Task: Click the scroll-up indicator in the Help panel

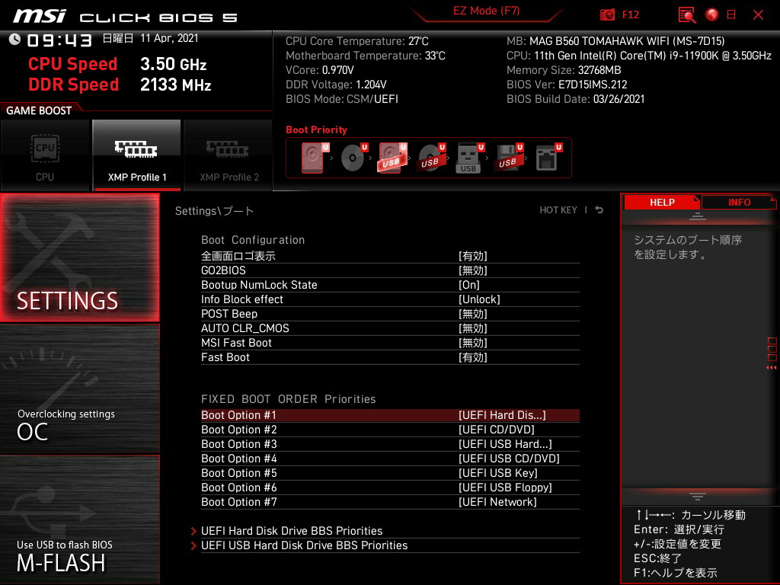Action: point(698,216)
